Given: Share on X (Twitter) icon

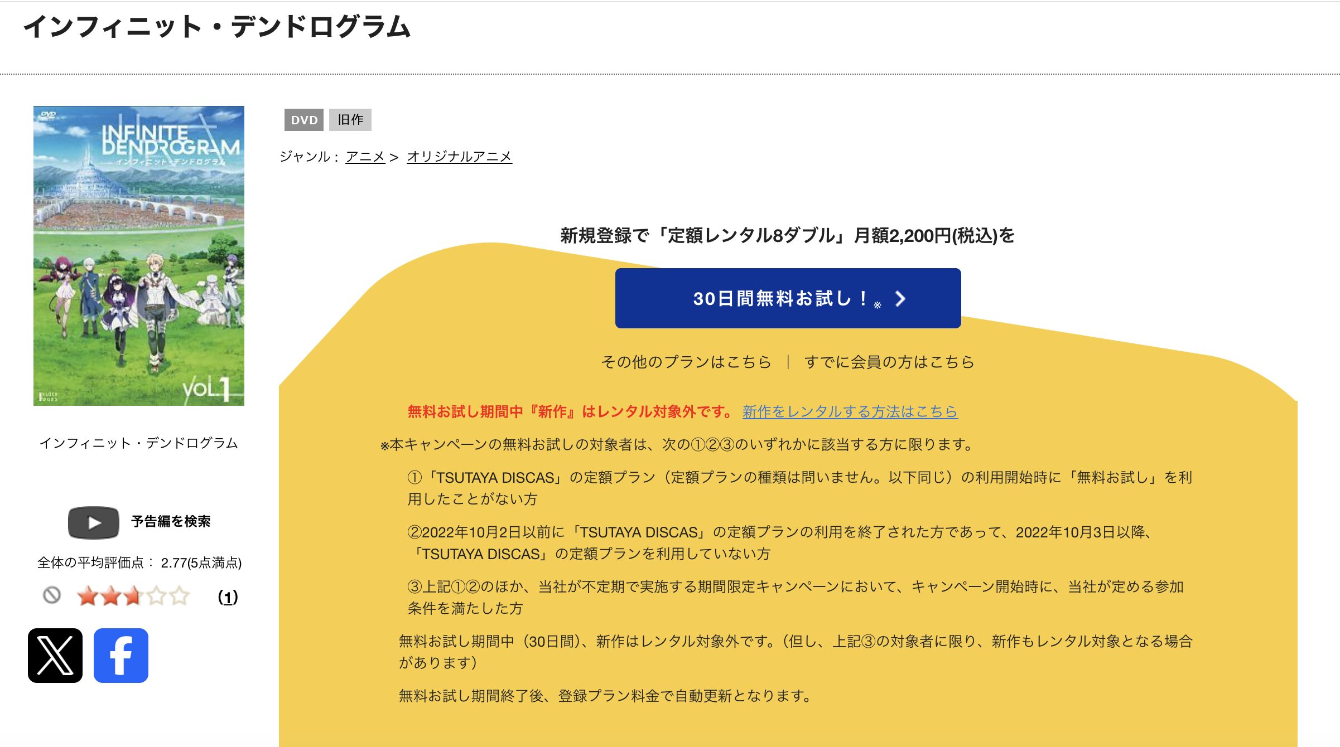Looking at the screenshot, I should [55, 656].
